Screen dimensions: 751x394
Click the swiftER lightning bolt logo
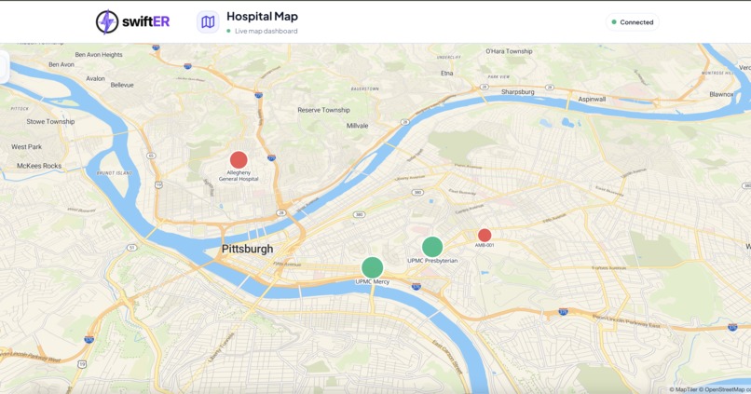click(107, 22)
